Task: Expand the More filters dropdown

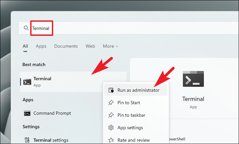Action: pos(111,46)
